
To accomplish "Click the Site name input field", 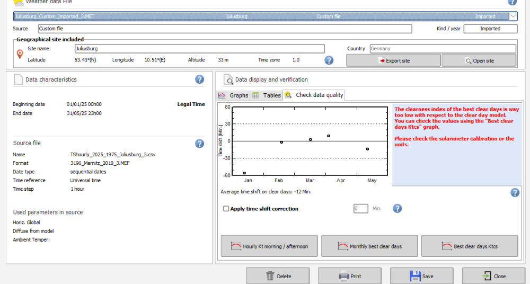I will pyautogui.click(x=199, y=49).
